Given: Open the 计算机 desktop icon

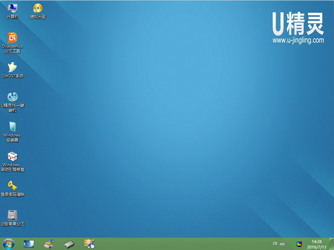Looking at the screenshot, I should point(13,11).
